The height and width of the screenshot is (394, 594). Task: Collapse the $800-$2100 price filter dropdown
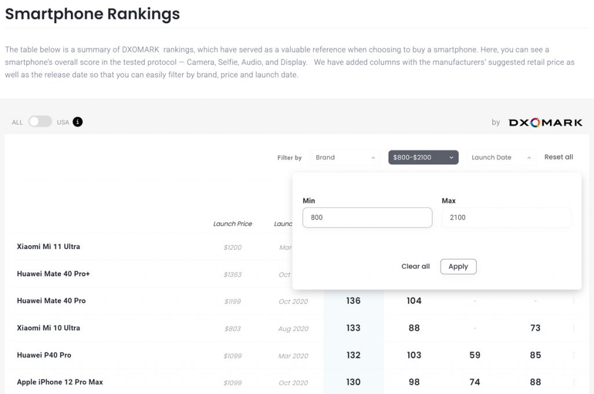[x=423, y=157]
